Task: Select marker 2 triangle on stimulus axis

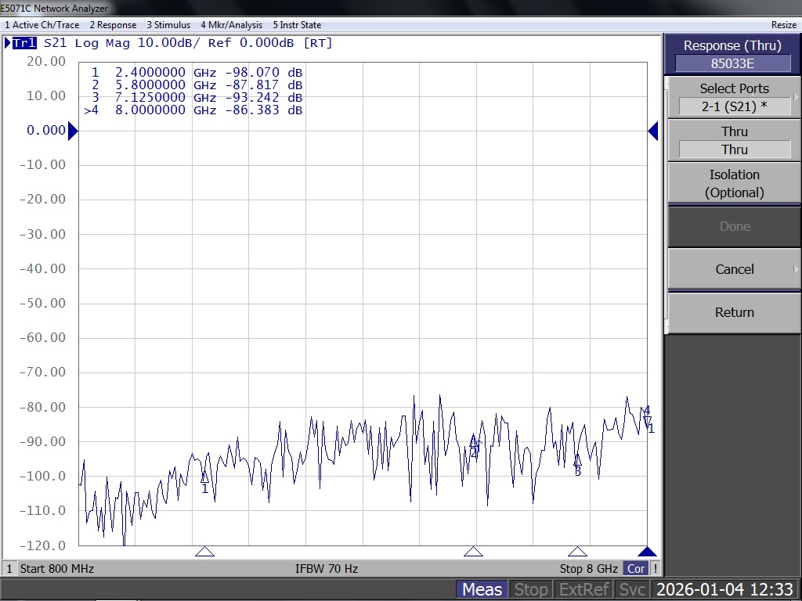Action: point(473,551)
